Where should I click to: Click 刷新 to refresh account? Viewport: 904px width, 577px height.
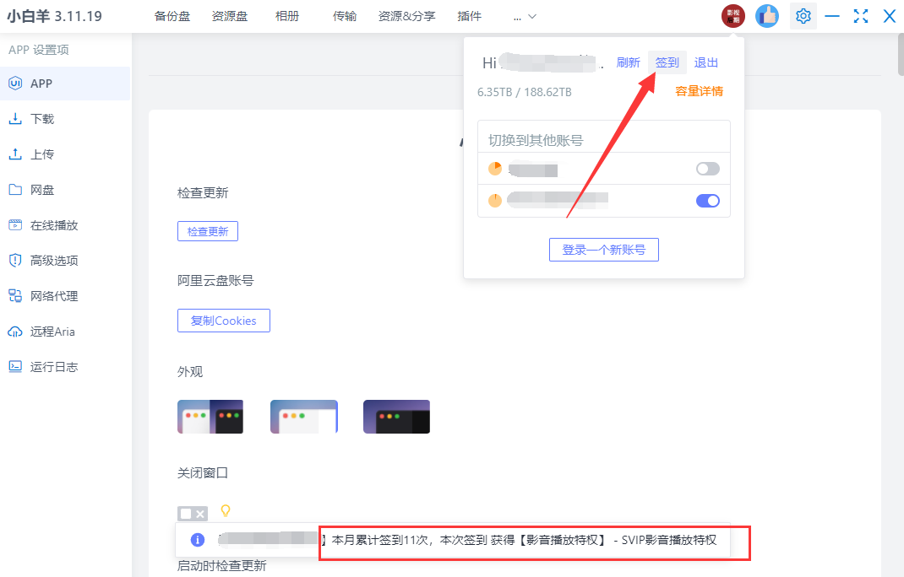point(628,62)
